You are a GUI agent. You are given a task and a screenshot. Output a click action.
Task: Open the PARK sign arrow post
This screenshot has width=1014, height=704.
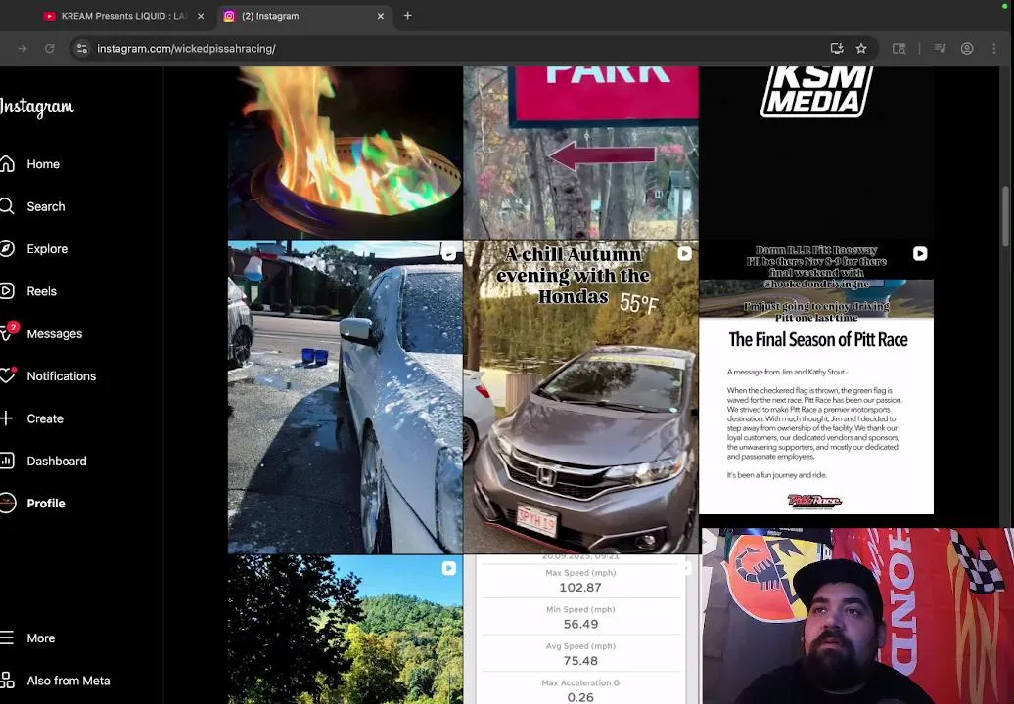tap(580, 153)
